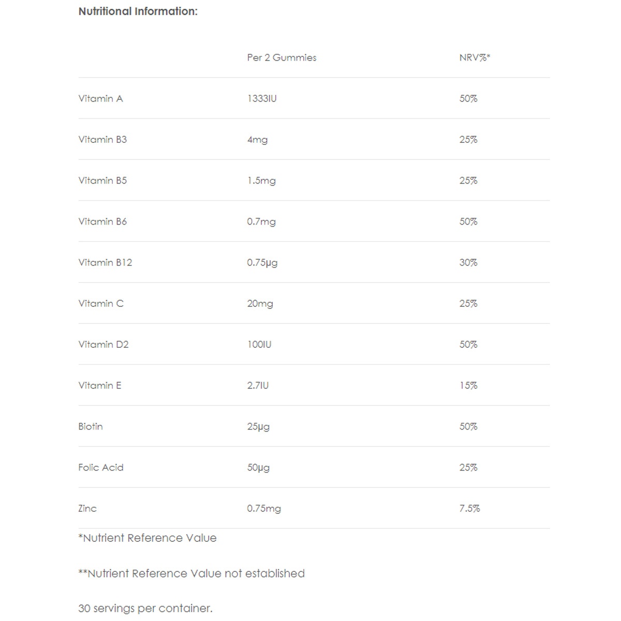
Task: Click the 30% NRV for Vitamin B12
Action: pos(468,262)
